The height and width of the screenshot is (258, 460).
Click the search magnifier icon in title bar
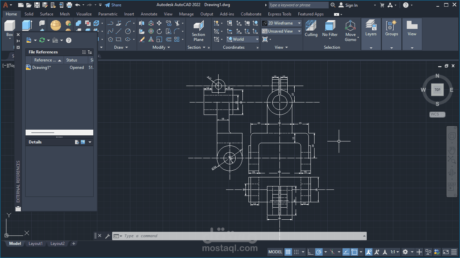click(333, 5)
